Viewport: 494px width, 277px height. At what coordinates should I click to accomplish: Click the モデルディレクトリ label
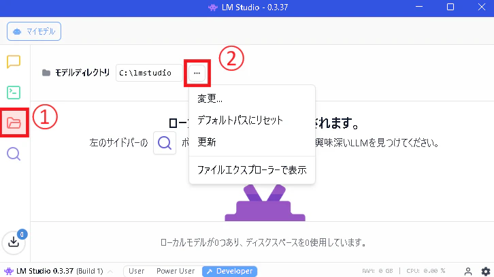pyautogui.click(x=82, y=73)
